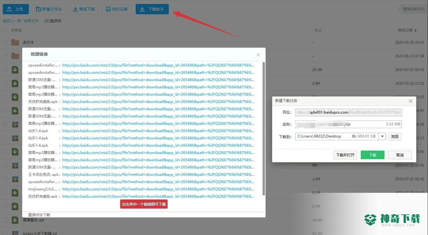The height and width of the screenshot is (235, 428).
Task: Click the 直接点击下载 link
Action: (39, 215)
